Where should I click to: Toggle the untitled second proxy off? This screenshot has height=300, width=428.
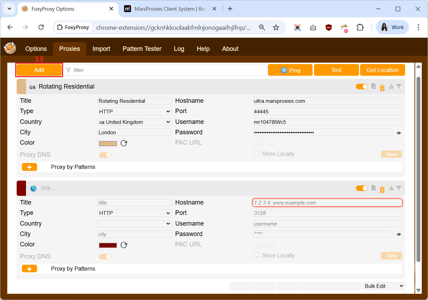tap(362, 188)
